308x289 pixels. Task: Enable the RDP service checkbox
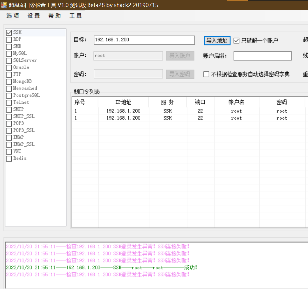[x=9, y=40]
